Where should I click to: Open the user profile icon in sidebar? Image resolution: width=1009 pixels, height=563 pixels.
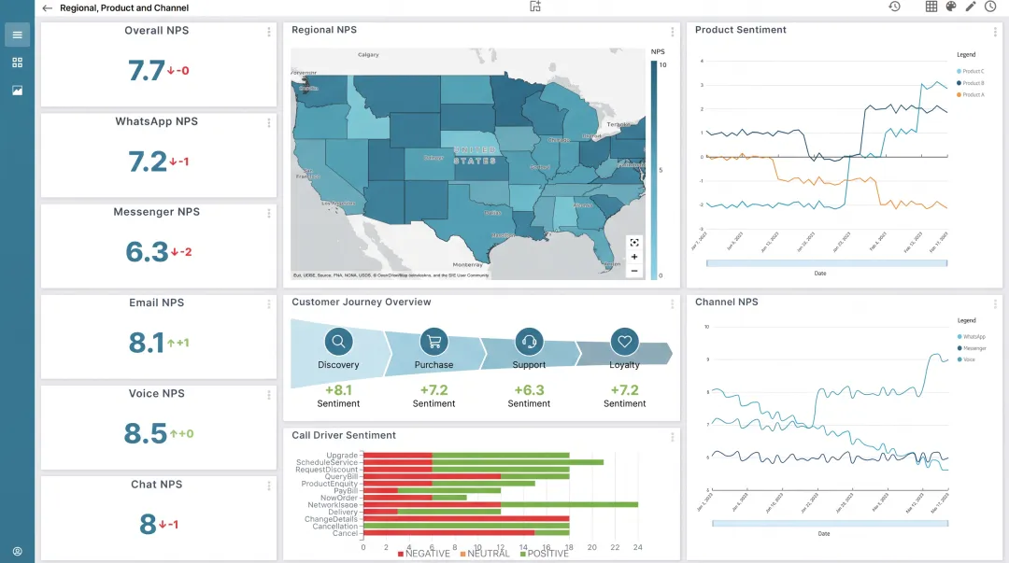pyautogui.click(x=18, y=552)
